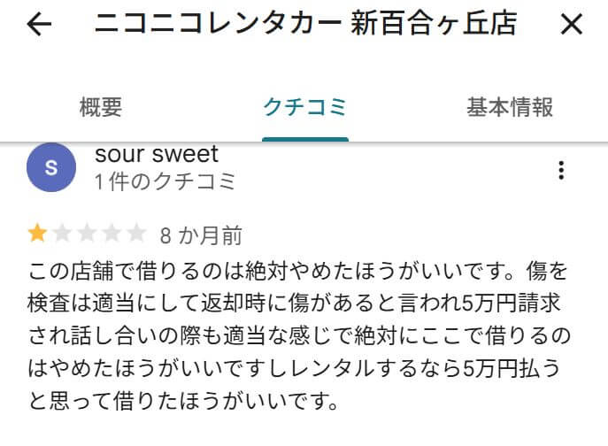Close the ニコニコレンタカー panel with X
This screenshot has width=608, height=446.
(x=572, y=25)
